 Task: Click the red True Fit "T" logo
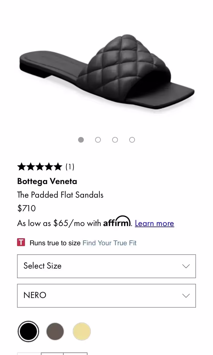(x=21, y=243)
